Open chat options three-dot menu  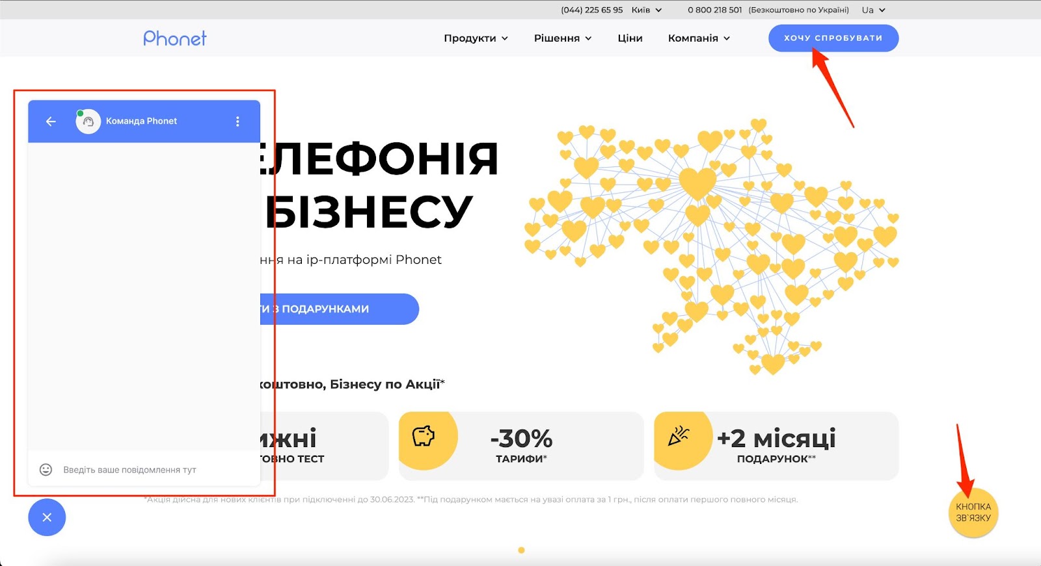tap(237, 122)
